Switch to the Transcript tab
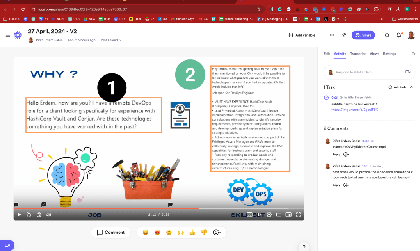The image size is (420, 251). point(358,54)
